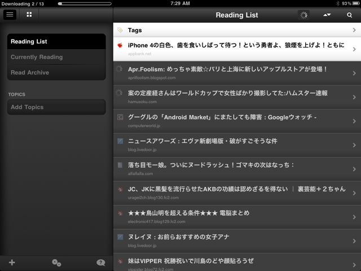Click red apple favicon of iPhone 4 article
This screenshot has width=361, height=271.
(x=120, y=45)
